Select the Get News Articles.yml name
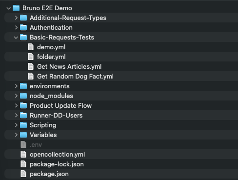This screenshot has height=180, width=238. pos(69,67)
